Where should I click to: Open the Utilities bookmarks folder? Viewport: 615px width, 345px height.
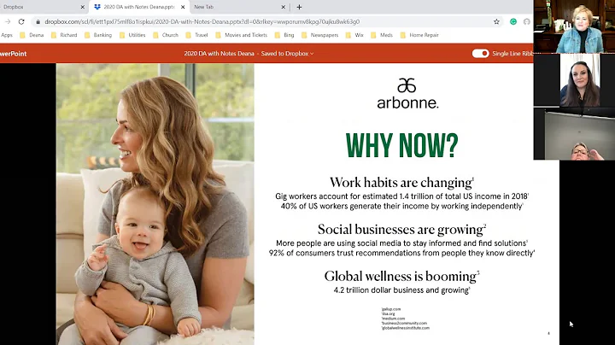tap(132, 35)
